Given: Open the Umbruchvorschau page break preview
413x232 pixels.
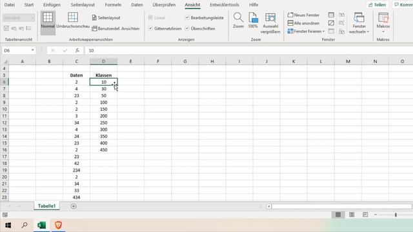Looking at the screenshot, I should click(x=73, y=21).
